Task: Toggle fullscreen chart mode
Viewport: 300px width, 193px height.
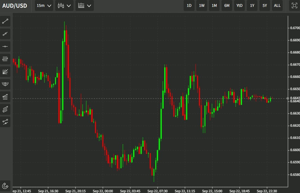Action: click(294, 5)
